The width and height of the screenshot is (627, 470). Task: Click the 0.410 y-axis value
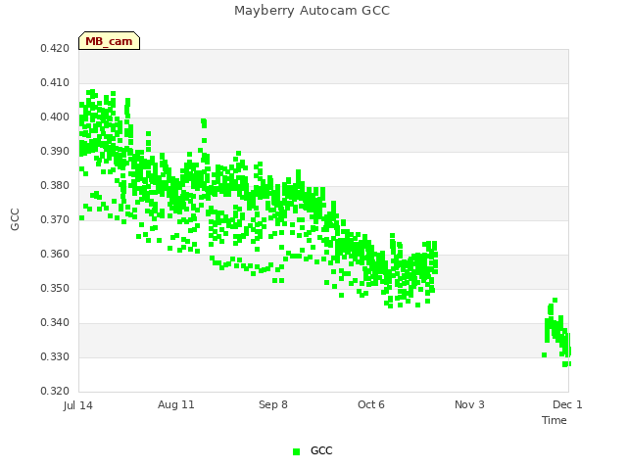[55, 82]
